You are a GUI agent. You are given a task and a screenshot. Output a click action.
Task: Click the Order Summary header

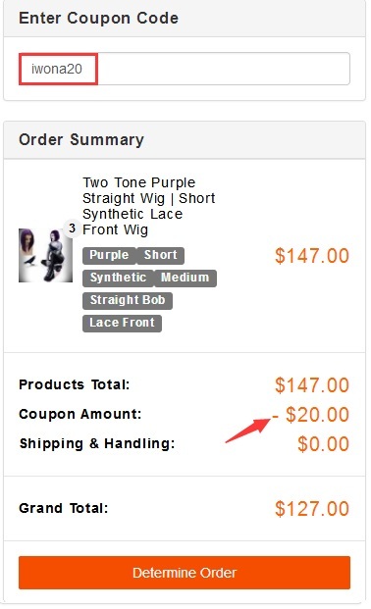pos(81,140)
